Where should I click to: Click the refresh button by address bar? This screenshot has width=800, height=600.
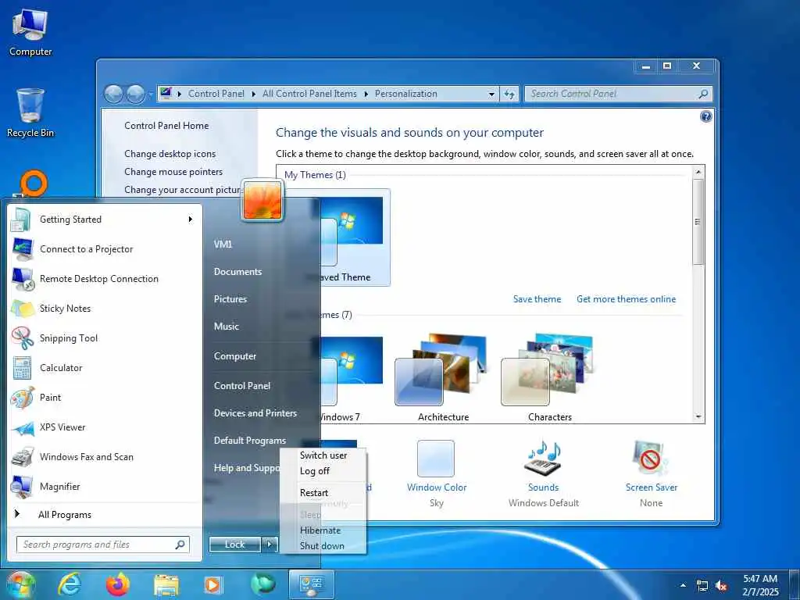(x=509, y=94)
